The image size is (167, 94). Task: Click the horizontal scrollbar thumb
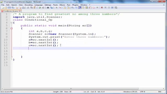(x=71, y=89)
